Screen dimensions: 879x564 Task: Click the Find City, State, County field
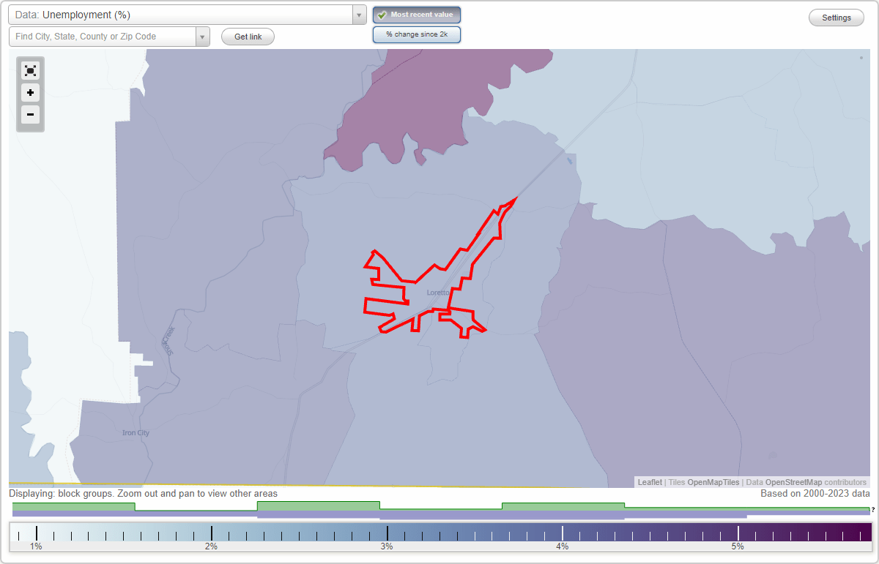[x=103, y=37]
